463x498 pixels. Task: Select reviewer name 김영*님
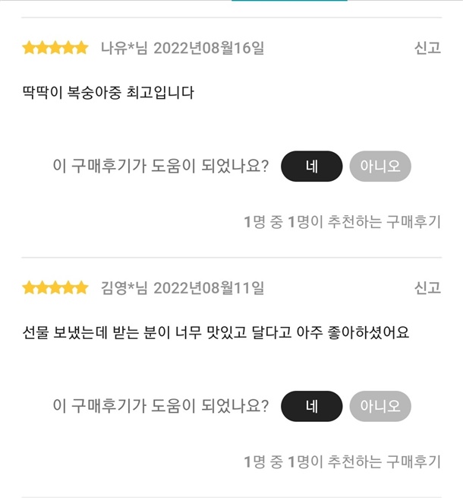tap(124, 288)
